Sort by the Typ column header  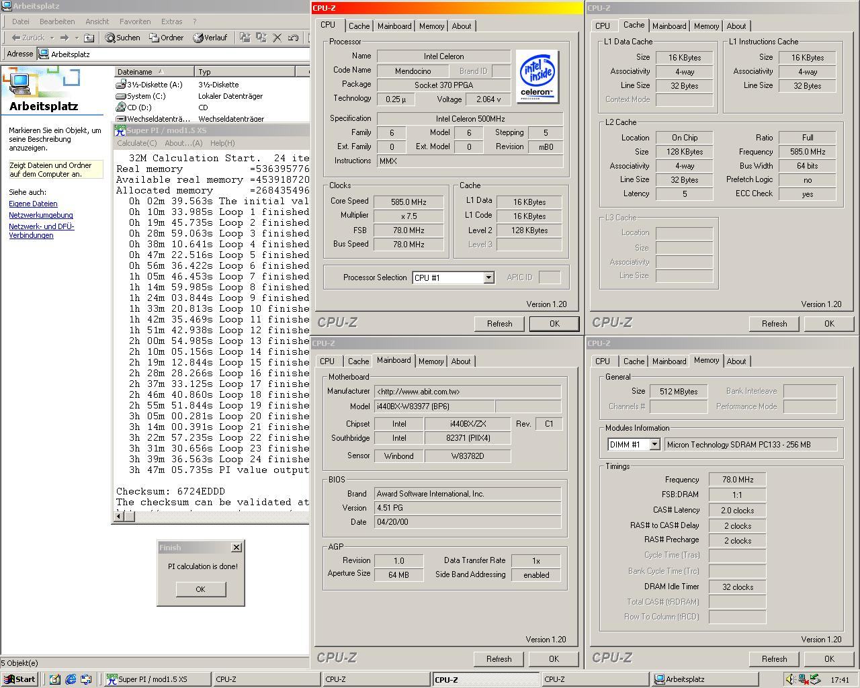[244, 72]
